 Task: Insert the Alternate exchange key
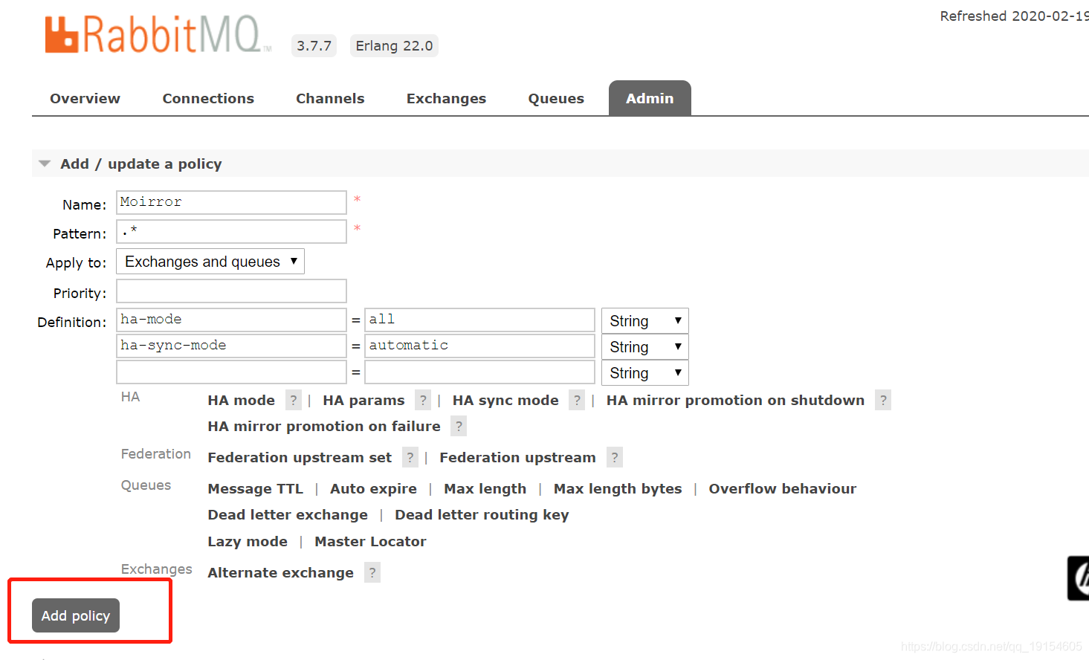[x=280, y=573]
